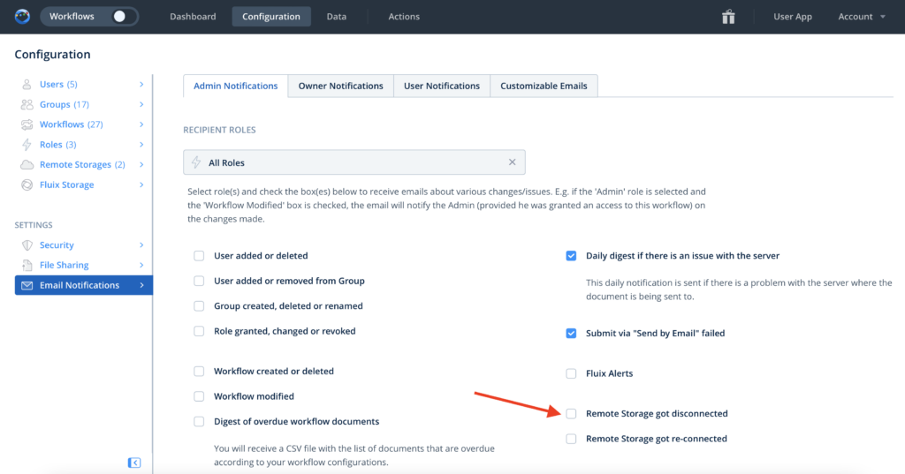Expand the Workflows (27) chevron
The width and height of the screenshot is (905, 474).
tap(141, 125)
